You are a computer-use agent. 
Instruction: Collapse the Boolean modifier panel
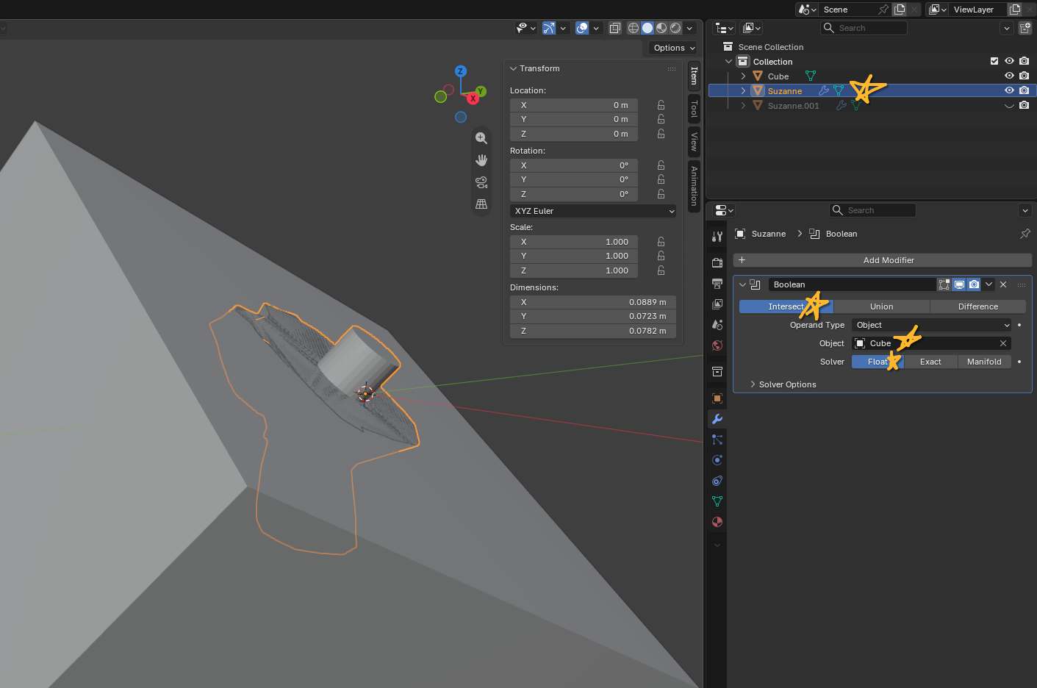[x=742, y=284]
